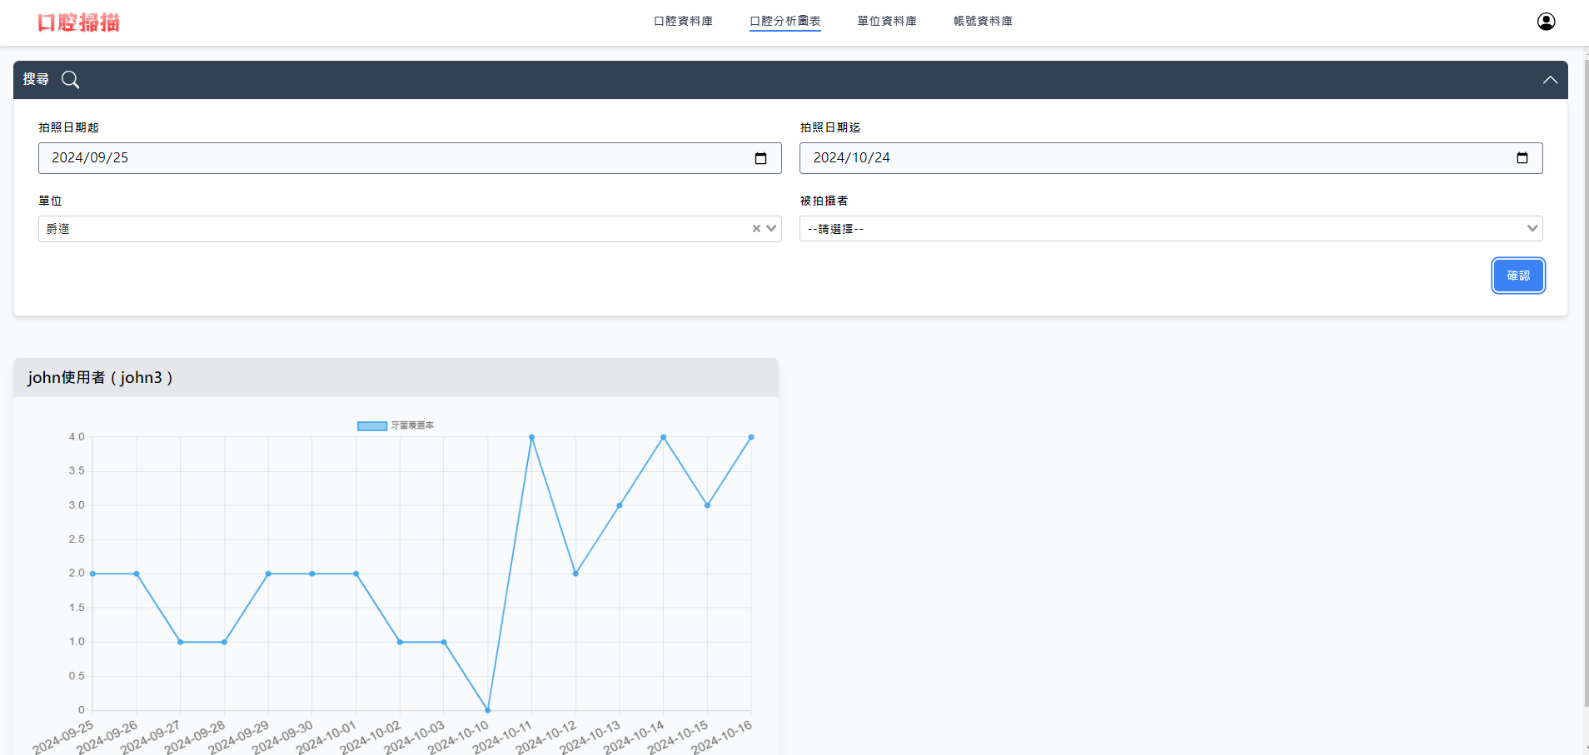Clear the 單位 selection with the X

point(756,229)
